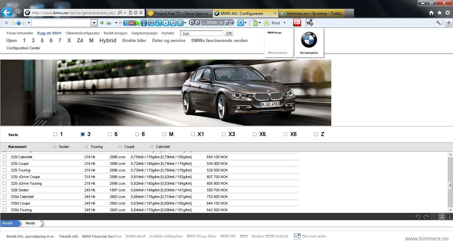Open the browser Home icon
The width and height of the screenshot is (453, 241).
[431, 13]
